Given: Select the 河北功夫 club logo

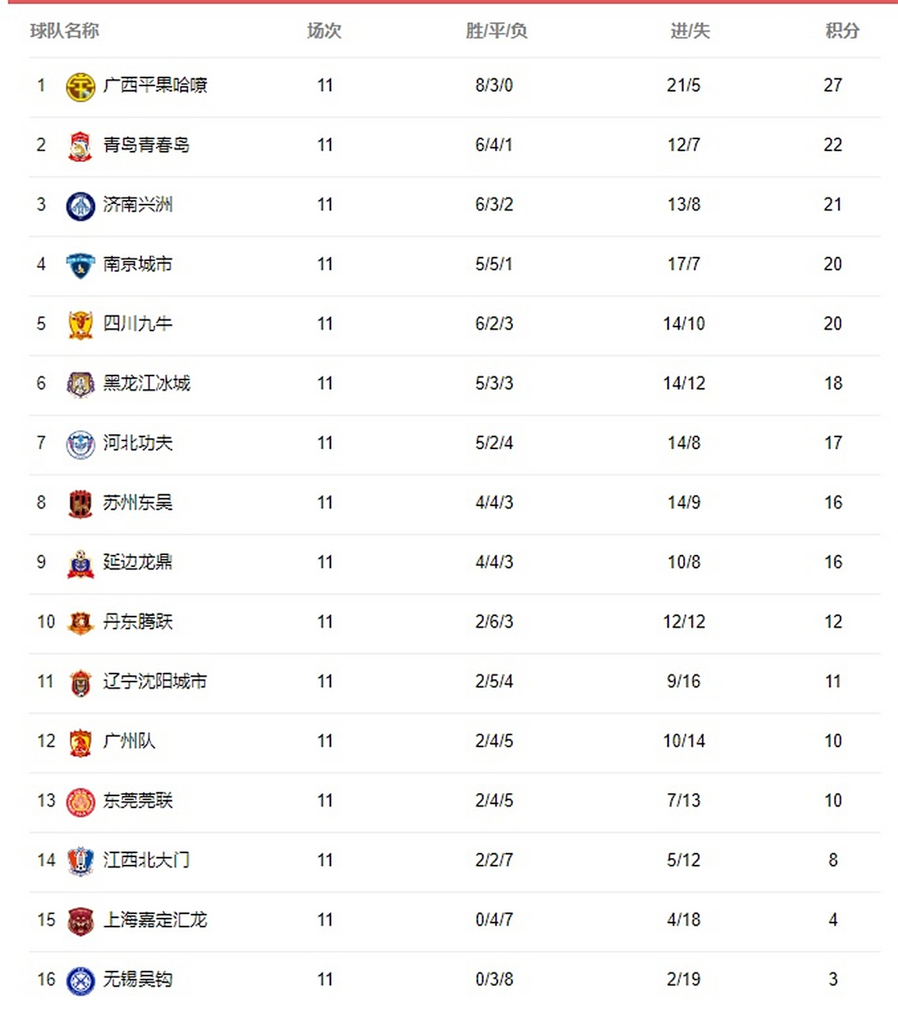Looking at the screenshot, I should (x=80, y=444).
